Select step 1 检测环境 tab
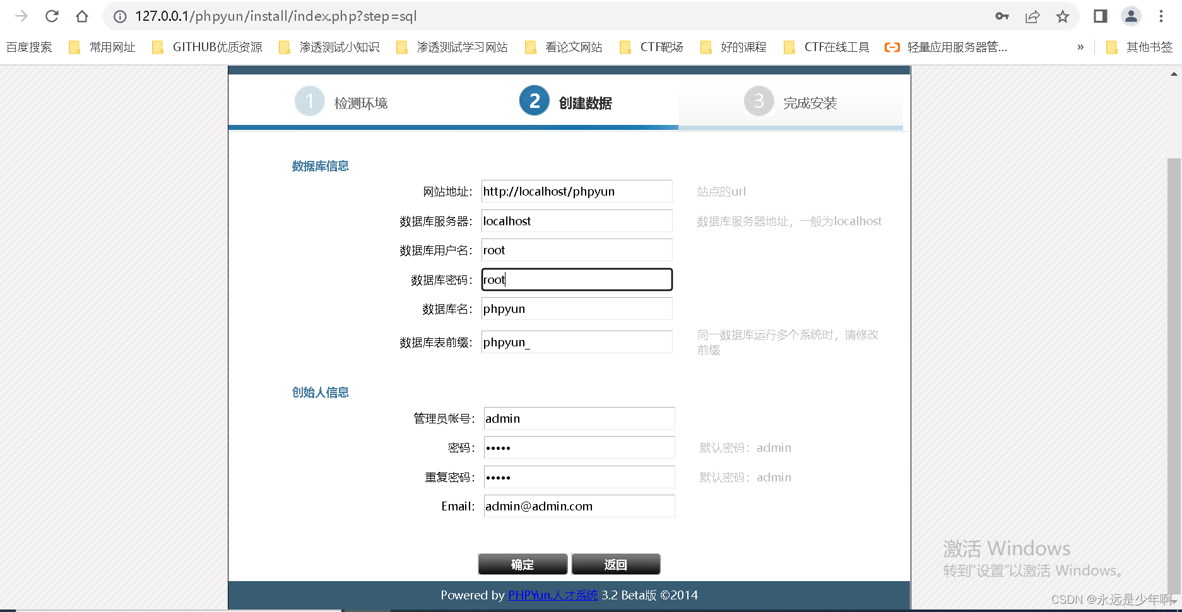Image resolution: width=1182 pixels, height=612 pixels. click(x=341, y=102)
